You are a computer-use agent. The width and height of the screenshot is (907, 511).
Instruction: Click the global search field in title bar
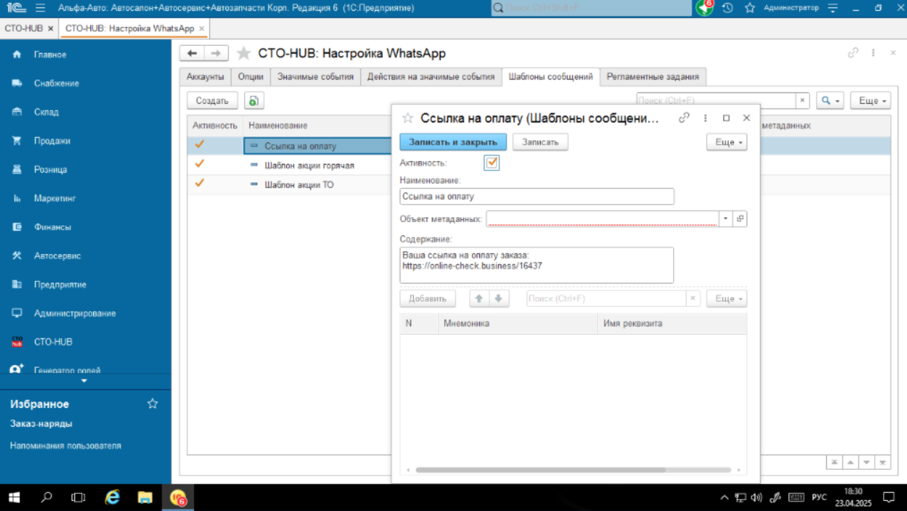click(x=591, y=8)
